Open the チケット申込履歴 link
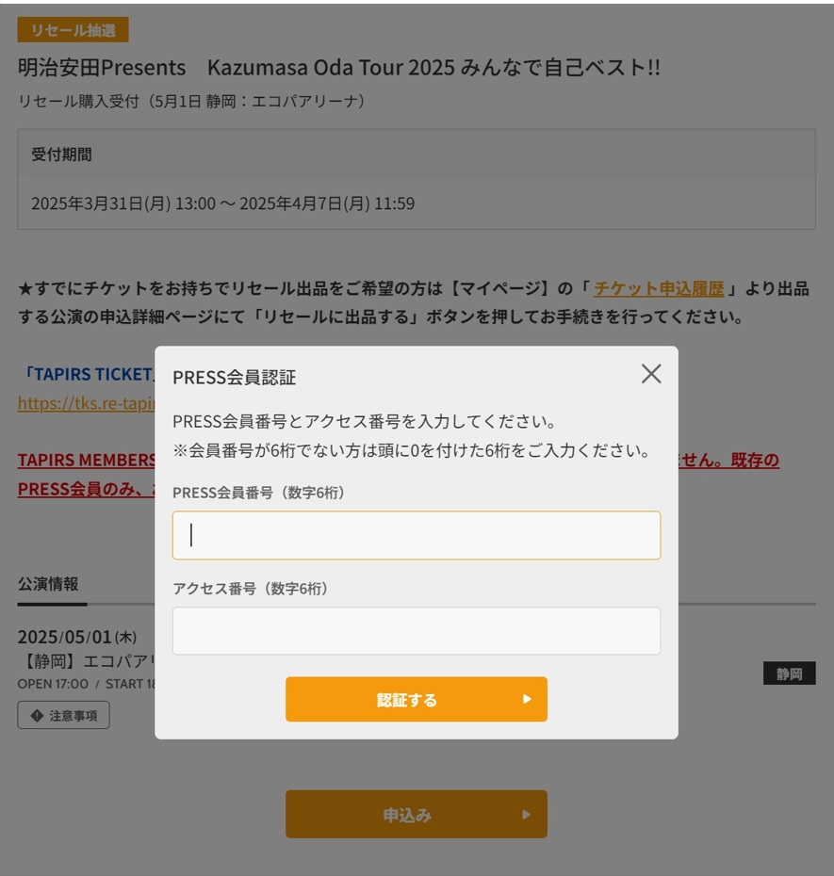 coord(659,288)
